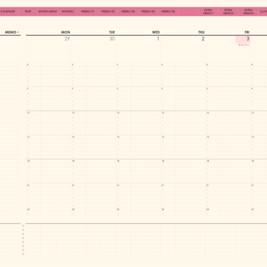Screen dimensions: 267x267
Task: Select the date 1 under WED
Action: (x=158, y=39)
